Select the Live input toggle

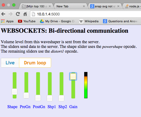(10, 63)
